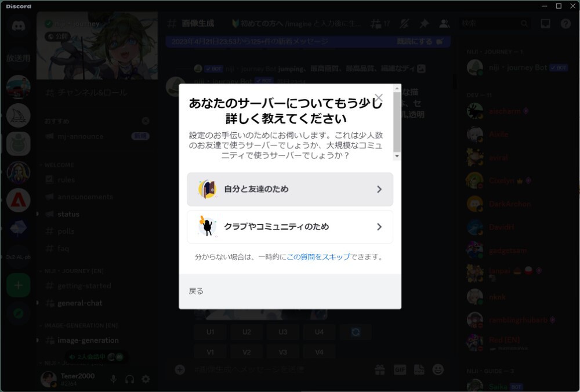
Task: Open User Settings gear icon
Action: click(x=146, y=379)
